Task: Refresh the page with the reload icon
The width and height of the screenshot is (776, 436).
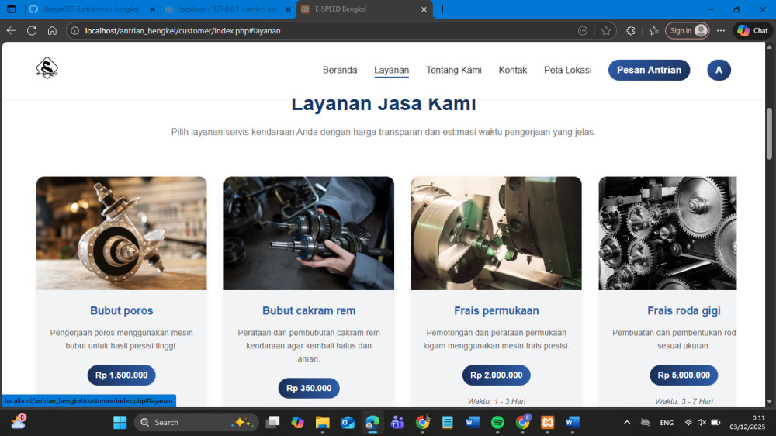Action: click(32, 30)
